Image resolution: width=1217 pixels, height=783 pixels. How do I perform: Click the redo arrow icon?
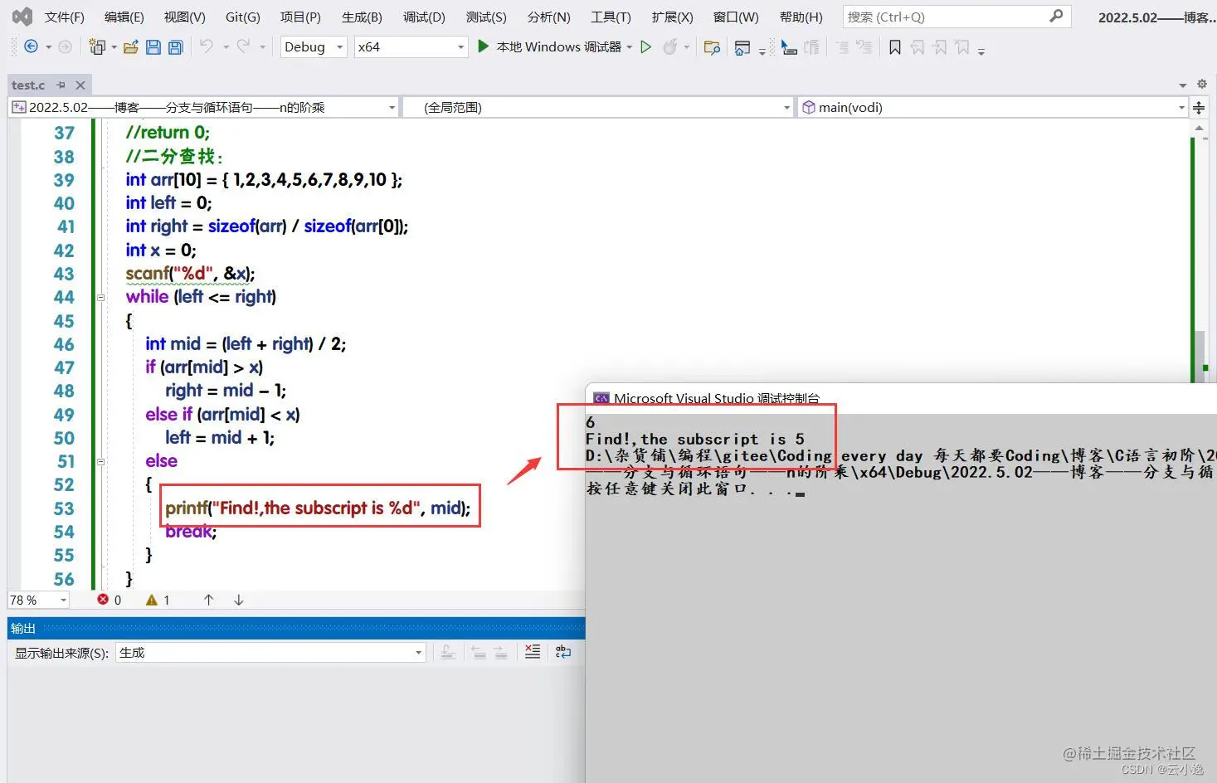pos(243,46)
